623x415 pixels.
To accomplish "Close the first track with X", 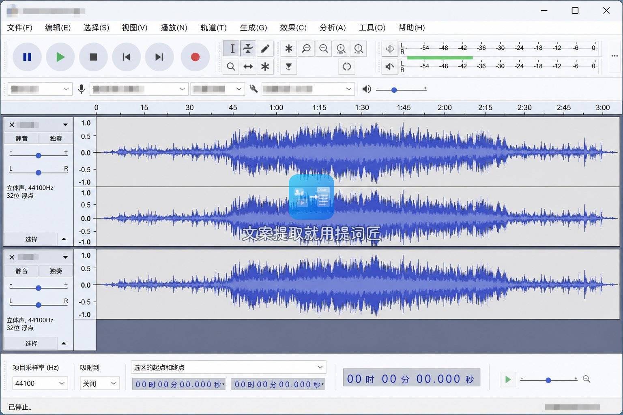I will click(12, 125).
